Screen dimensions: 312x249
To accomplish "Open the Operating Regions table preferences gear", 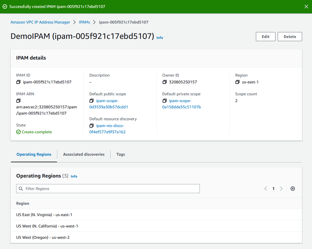I will tap(293, 188).
